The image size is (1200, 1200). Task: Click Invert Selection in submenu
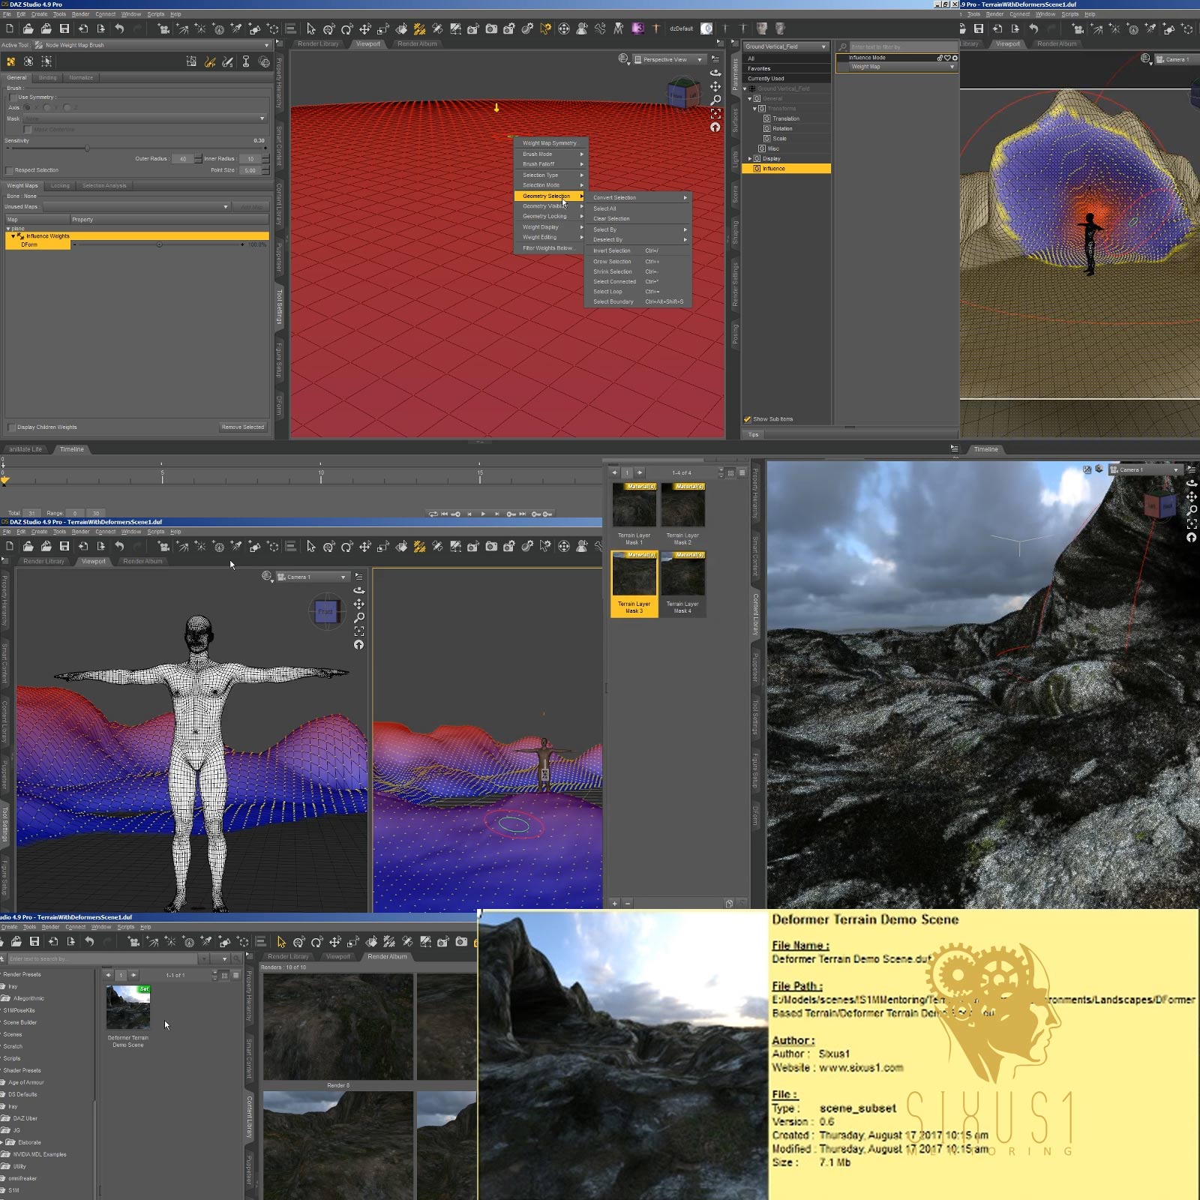pyautogui.click(x=612, y=250)
